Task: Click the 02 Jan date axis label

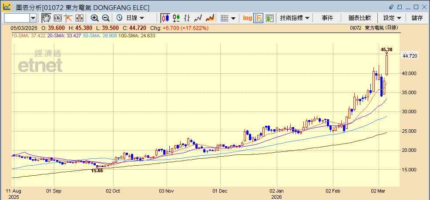Action: [x=277, y=191]
